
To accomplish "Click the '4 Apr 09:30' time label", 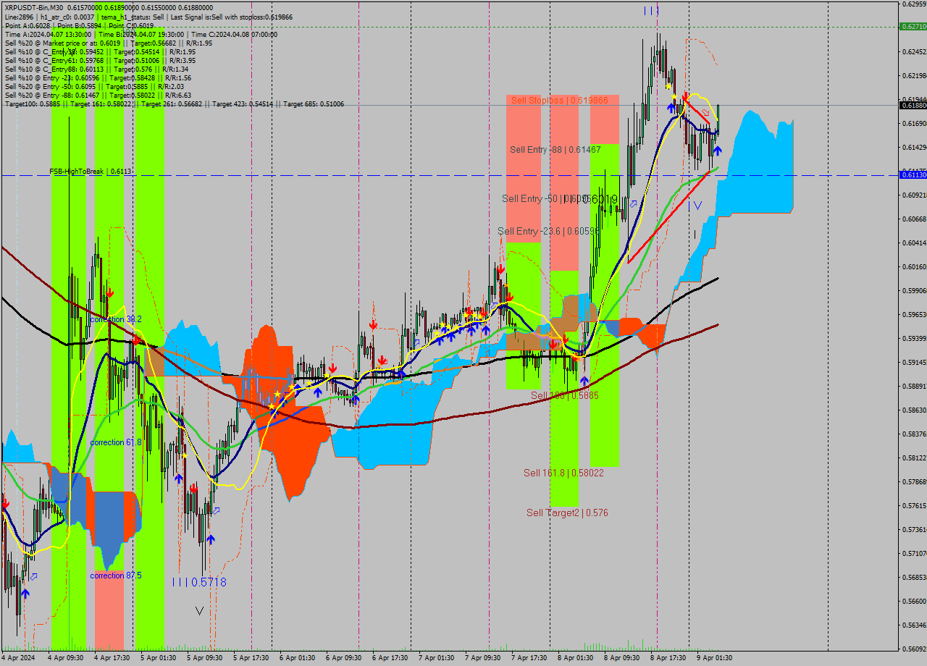I will (x=66, y=658).
